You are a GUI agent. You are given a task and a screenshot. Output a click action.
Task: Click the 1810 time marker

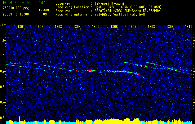(188, 27)
